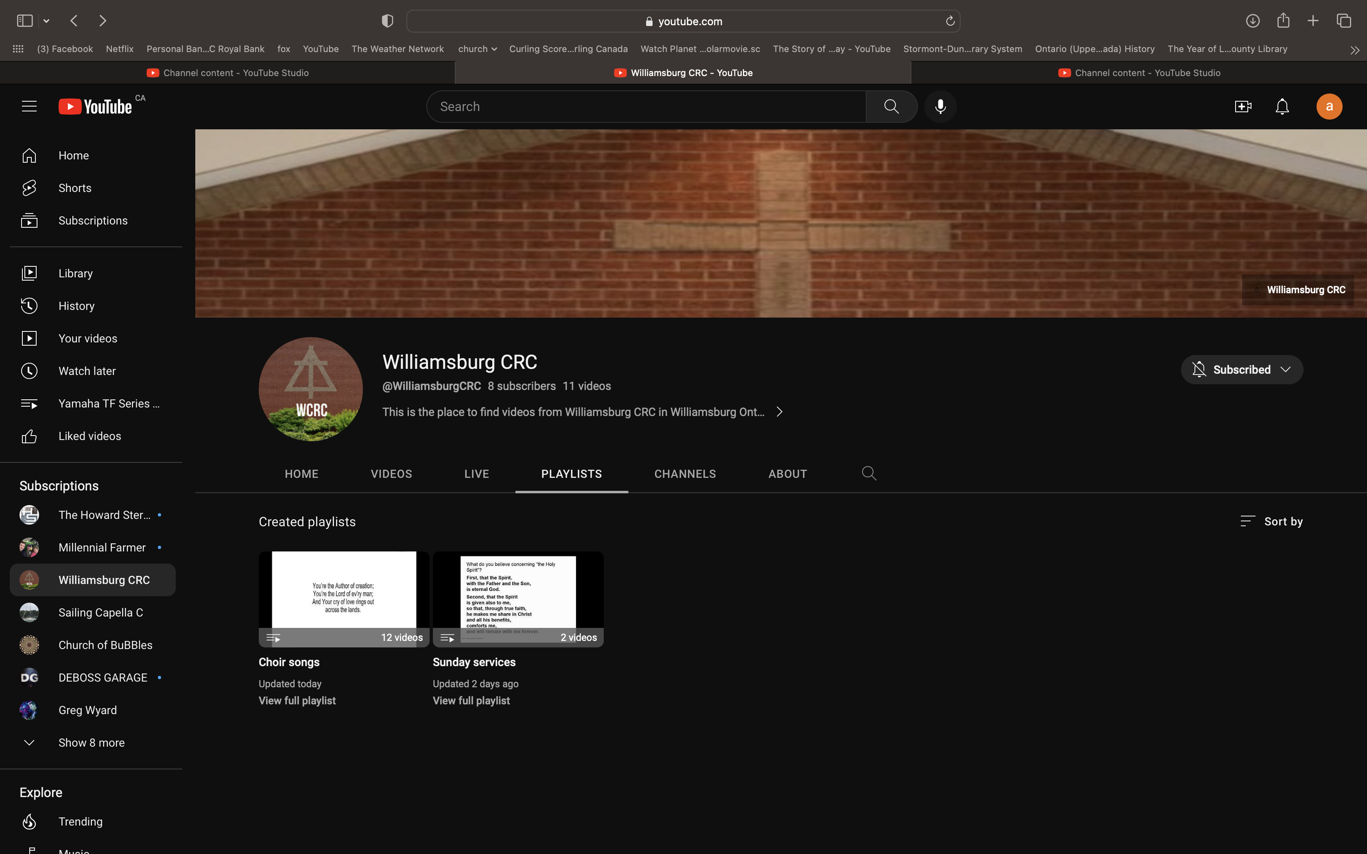Reload the page in address bar
This screenshot has width=1367, height=854.
click(950, 21)
